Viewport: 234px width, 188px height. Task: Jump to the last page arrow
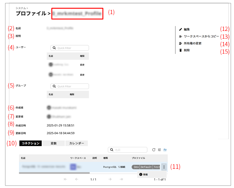[x=121, y=179]
